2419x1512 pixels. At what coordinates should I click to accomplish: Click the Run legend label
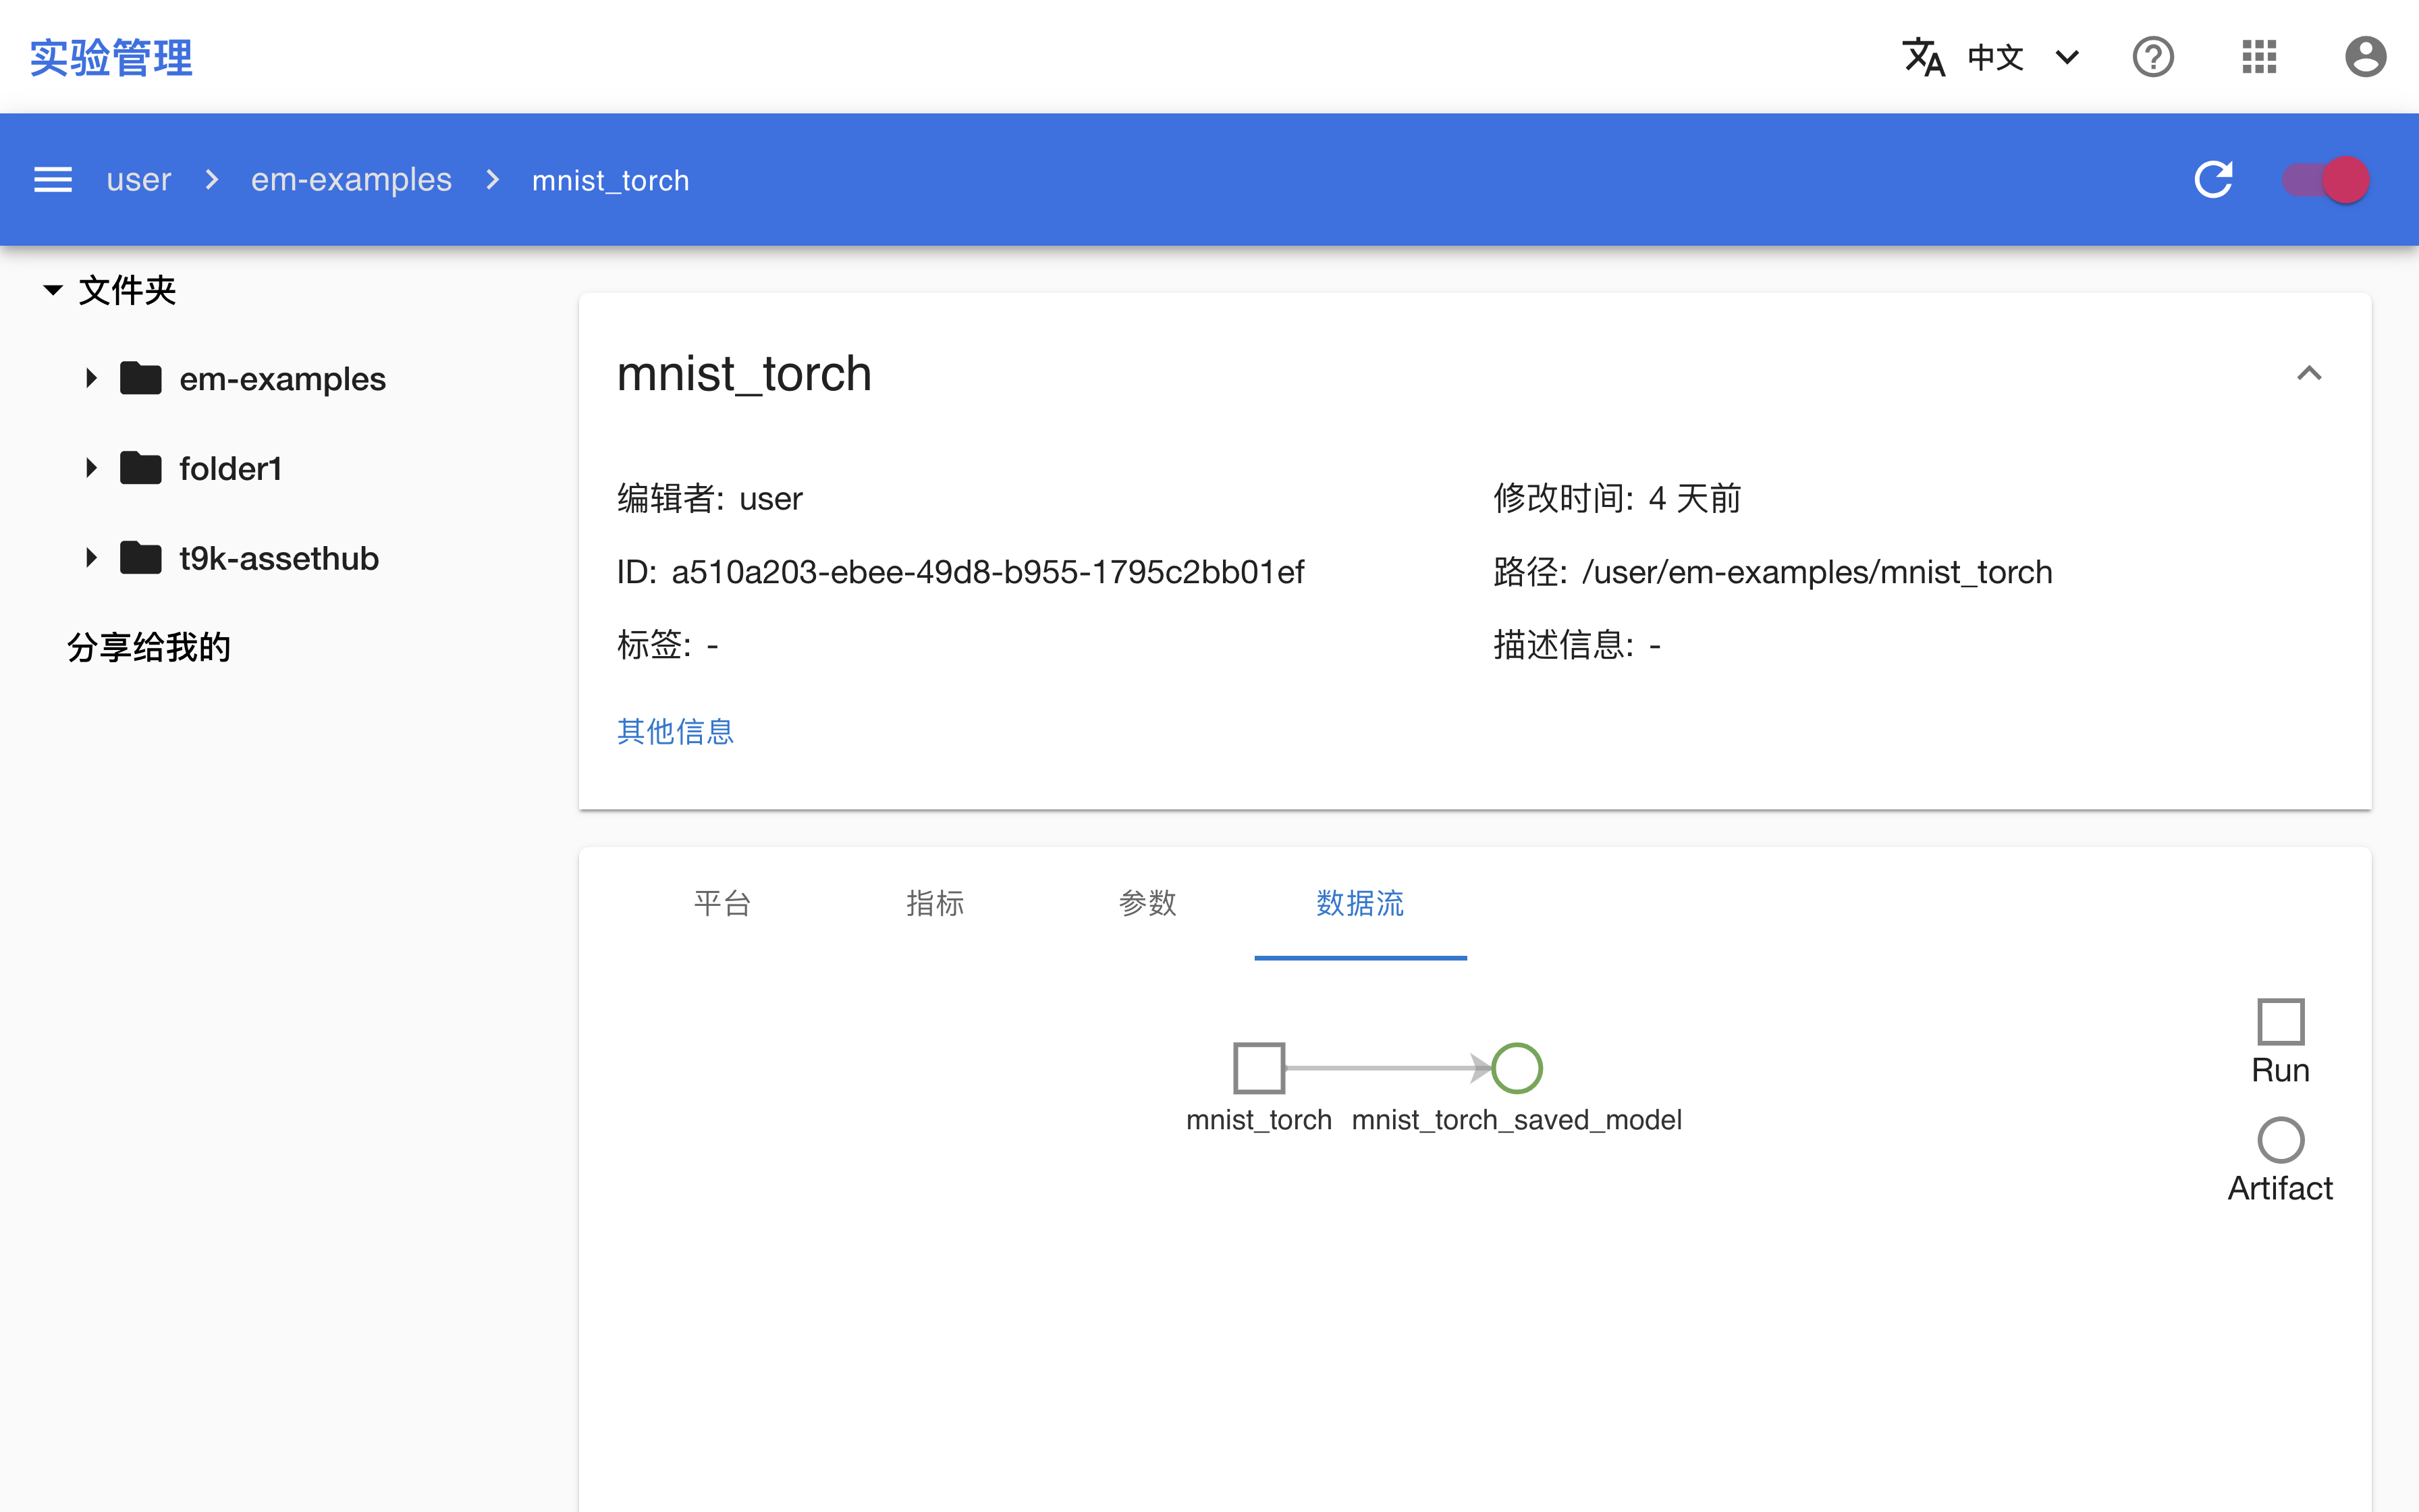tap(2280, 1070)
